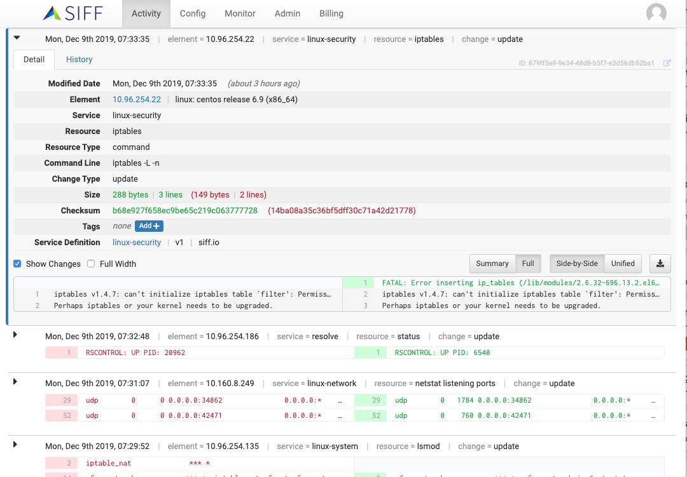The image size is (687, 477).
Task: Click the iptable_nat removed line
Action: [x=200, y=463]
